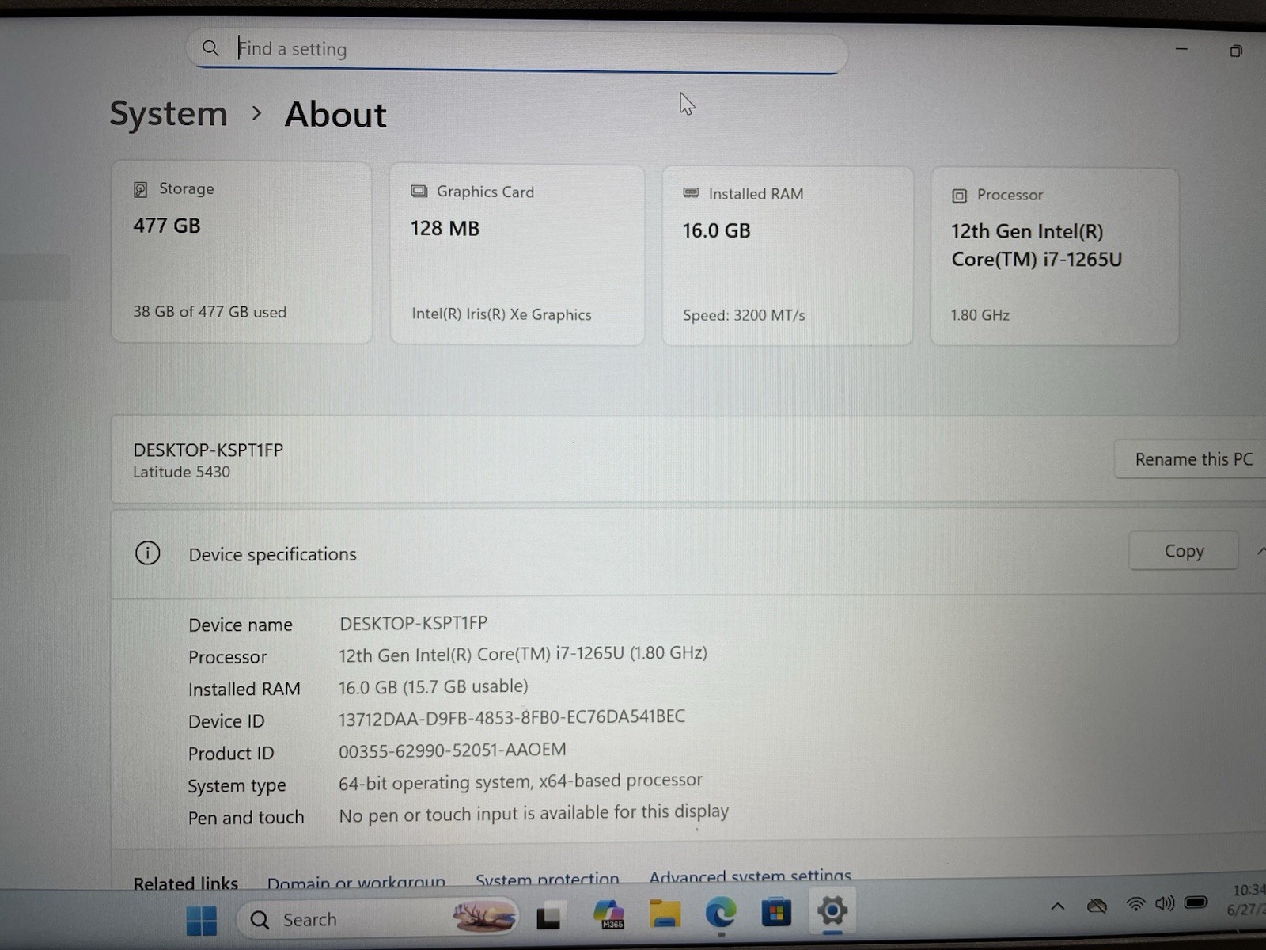Click the About breadcrumb heading
The width and height of the screenshot is (1266, 950).
coord(335,115)
